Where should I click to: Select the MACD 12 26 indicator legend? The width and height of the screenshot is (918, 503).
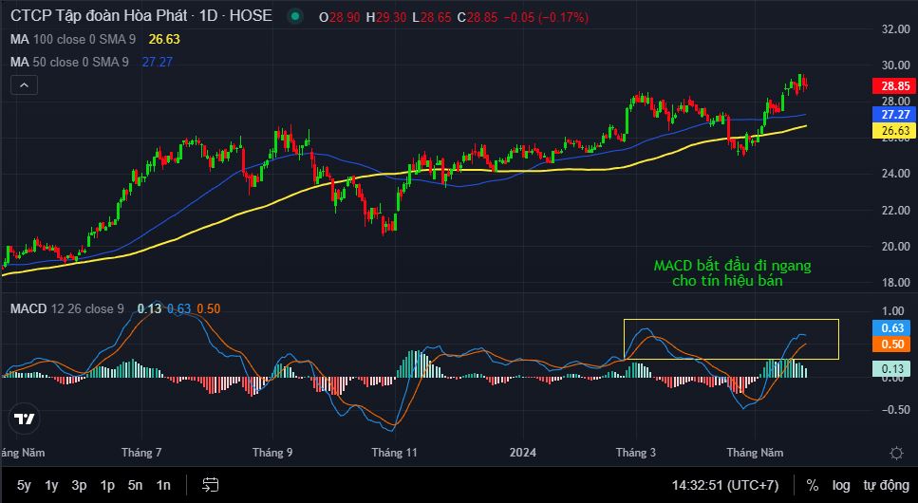tap(66, 308)
